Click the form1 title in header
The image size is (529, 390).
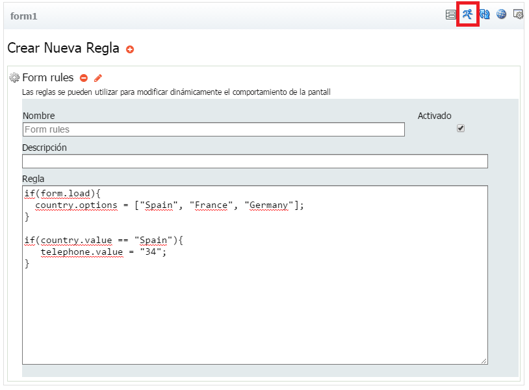(x=24, y=16)
